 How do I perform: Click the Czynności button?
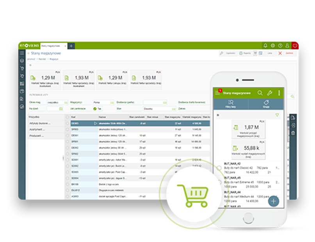click(228, 53)
